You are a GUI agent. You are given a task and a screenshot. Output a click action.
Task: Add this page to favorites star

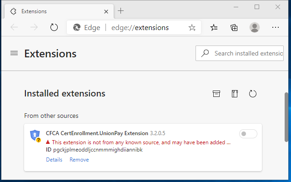[192, 27]
